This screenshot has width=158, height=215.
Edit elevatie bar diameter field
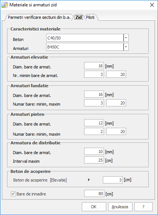(94, 66)
